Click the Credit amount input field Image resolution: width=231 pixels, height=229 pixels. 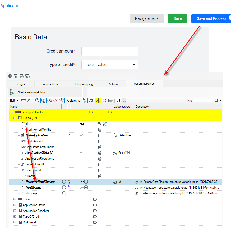point(110,51)
